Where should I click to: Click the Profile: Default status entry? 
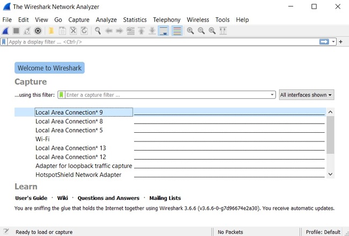(x=323, y=232)
